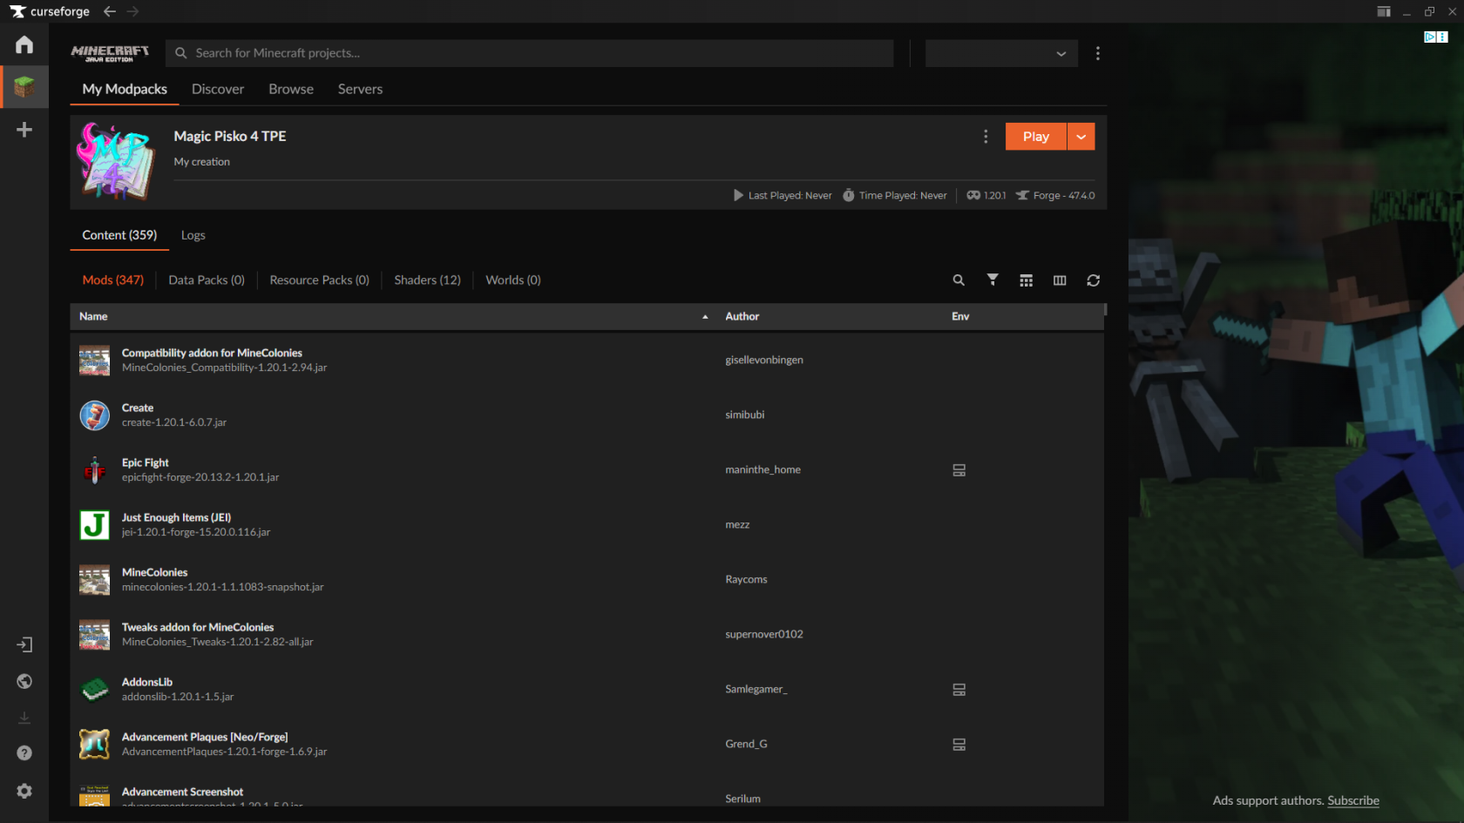Open search within the Content list
Image resolution: width=1464 pixels, height=823 pixels.
point(959,280)
